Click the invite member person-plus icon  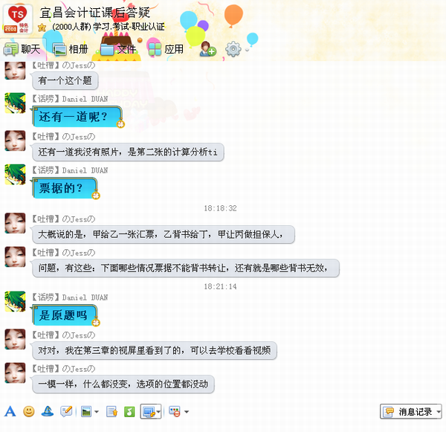point(207,49)
